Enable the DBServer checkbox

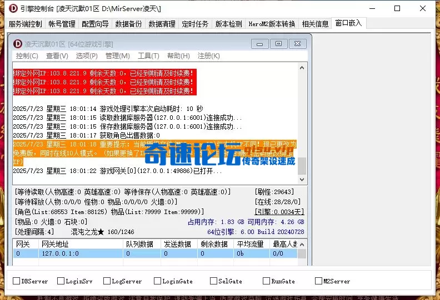click(17, 281)
